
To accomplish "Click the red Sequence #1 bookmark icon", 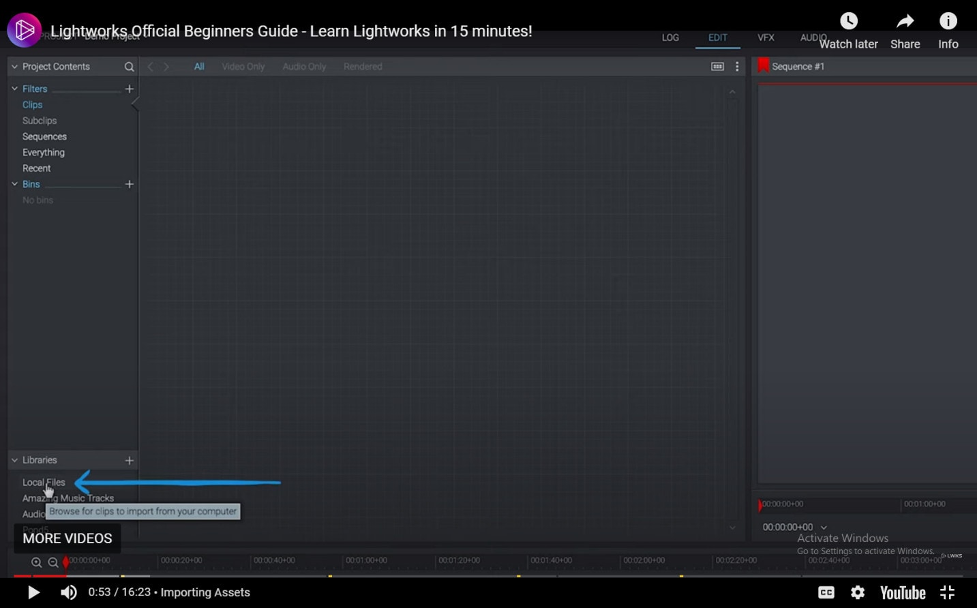I will tap(764, 66).
